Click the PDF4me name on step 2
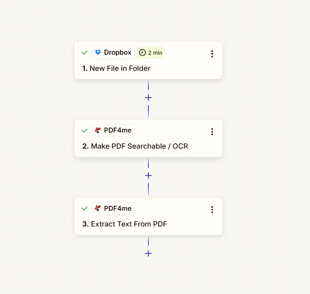Image resolution: width=310 pixels, height=294 pixels. point(118,130)
